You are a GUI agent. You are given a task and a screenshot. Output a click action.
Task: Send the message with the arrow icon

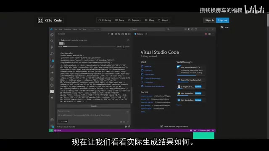click(128, 122)
